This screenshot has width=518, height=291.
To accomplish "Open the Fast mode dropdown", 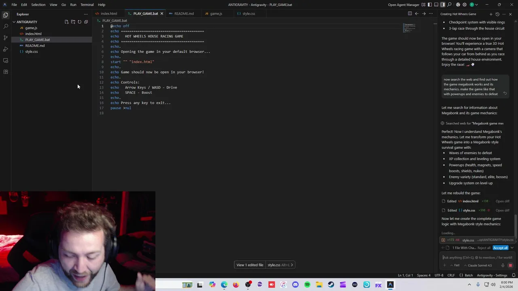I will 454,266.
